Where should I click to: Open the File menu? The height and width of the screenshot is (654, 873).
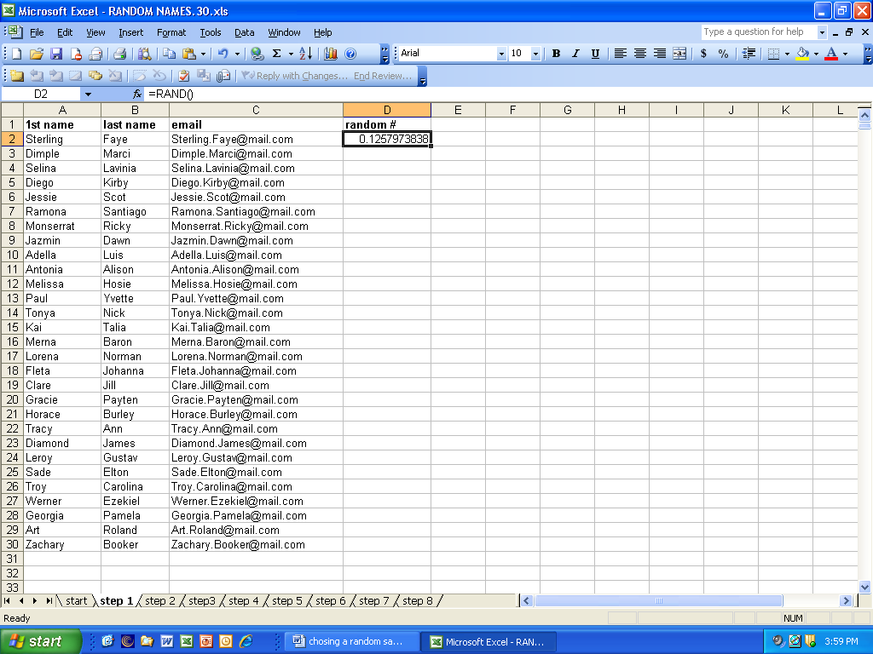(x=37, y=32)
